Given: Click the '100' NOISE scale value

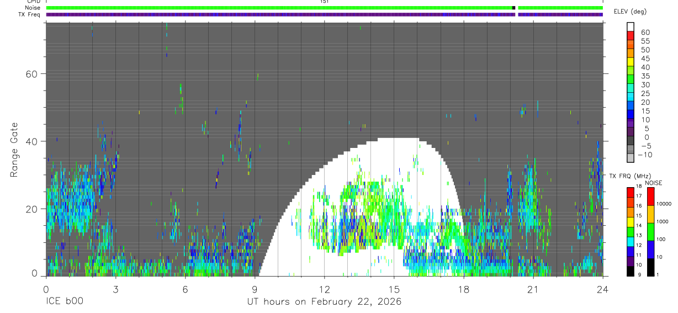Looking at the screenshot, I should tap(661, 239).
